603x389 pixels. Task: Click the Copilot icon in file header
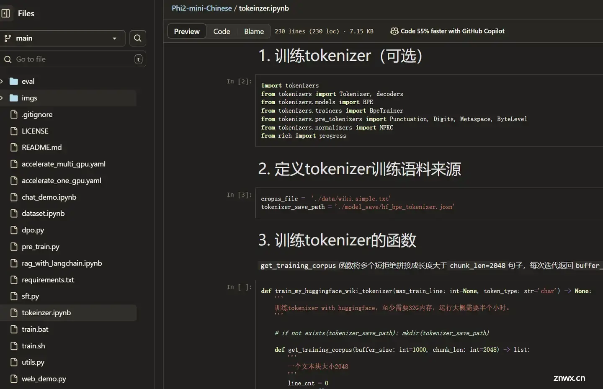[394, 31]
